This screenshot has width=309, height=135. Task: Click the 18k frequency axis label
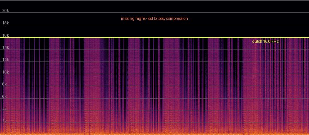[x=6, y=23]
